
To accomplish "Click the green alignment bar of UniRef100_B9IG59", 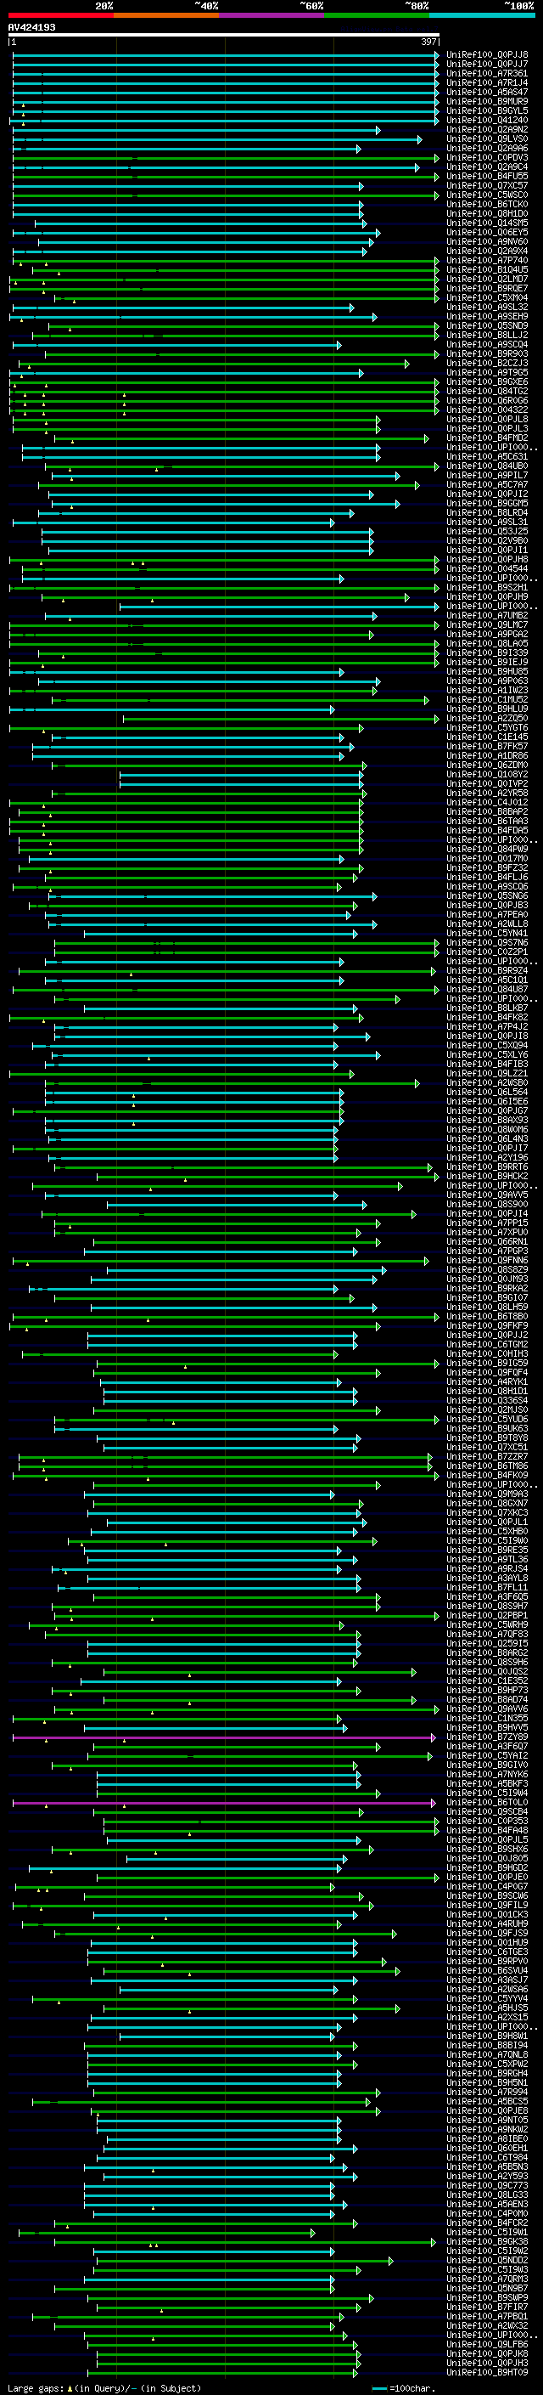I will pos(267,1363).
